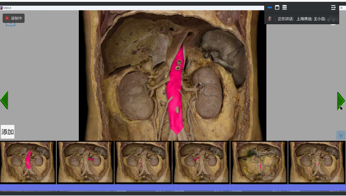Click the 正在讲话 speaker names label

tap(302, 19)
